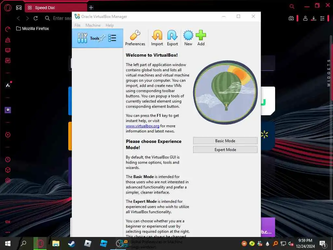
Task: Go forward in Opera browser
Action: (27, 18)
